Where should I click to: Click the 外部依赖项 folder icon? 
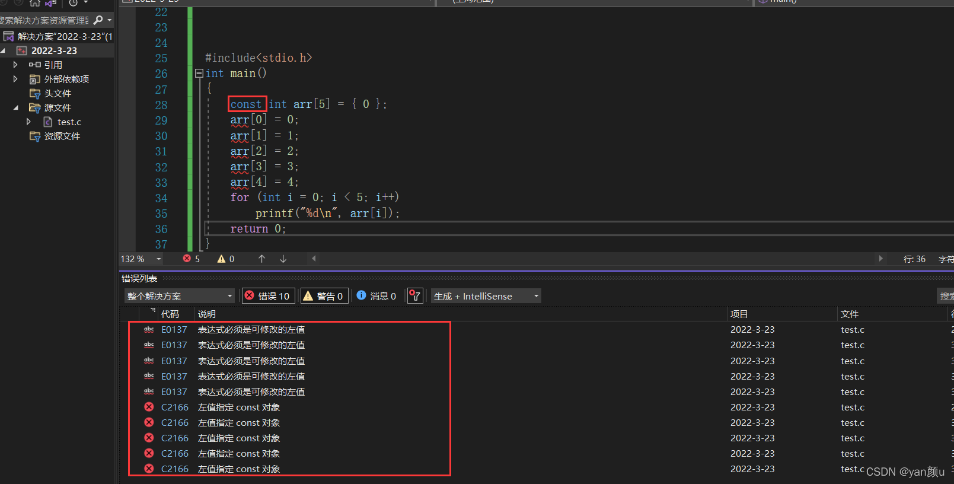click(x=35, y=79)
